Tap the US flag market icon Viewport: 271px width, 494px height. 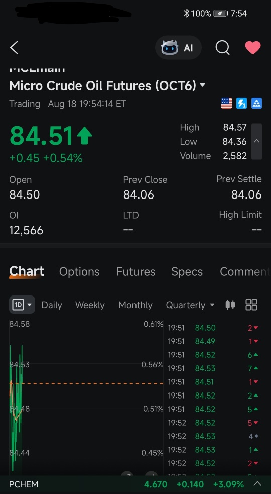pos(227,104)
